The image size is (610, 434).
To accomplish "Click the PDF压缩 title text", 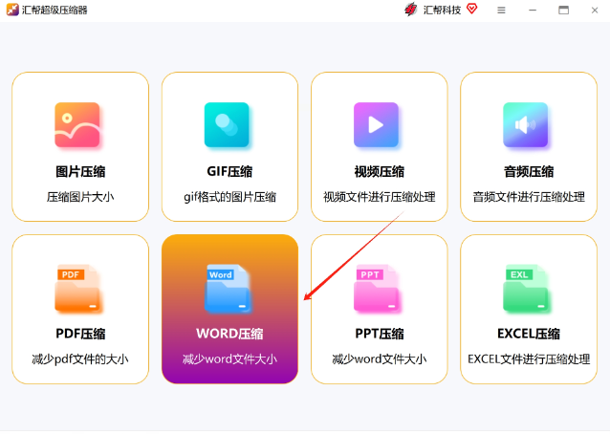I will click(80, 334).
